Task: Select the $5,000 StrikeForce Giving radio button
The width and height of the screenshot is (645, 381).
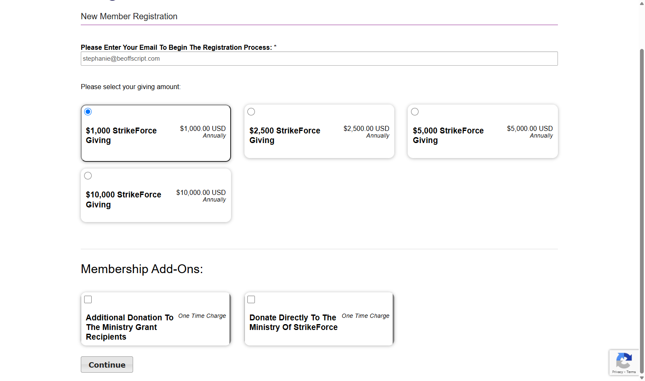Action: [415, 112]
